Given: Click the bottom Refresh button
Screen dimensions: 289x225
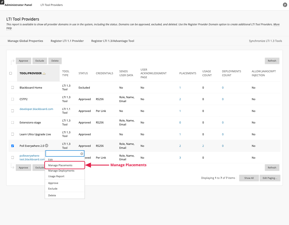Looking at the screenshot, I should [x=272, y=168].
